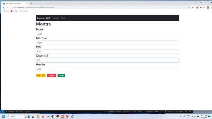Open network Wi-Fi tray icon
The width and height of the screenshot is (212, 119).
coord(193,116)
